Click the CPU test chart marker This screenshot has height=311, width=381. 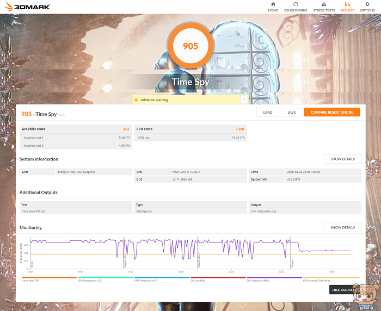pos(292,263)
